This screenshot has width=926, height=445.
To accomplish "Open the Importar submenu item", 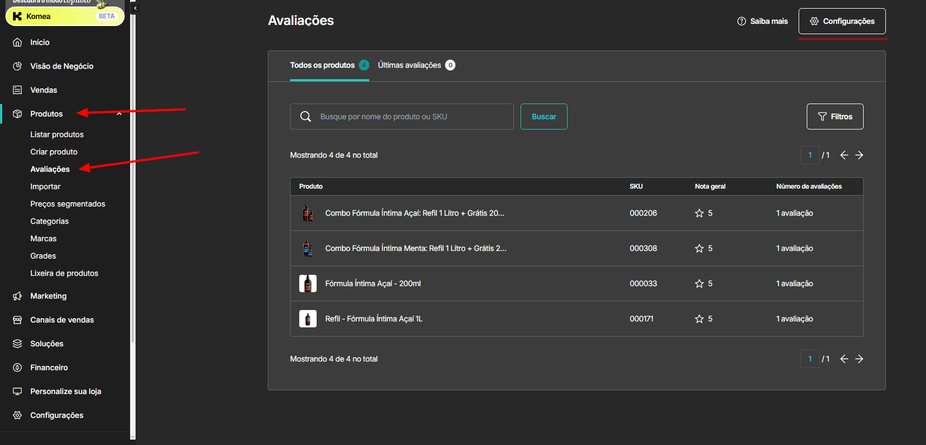I will coord(46,186).
